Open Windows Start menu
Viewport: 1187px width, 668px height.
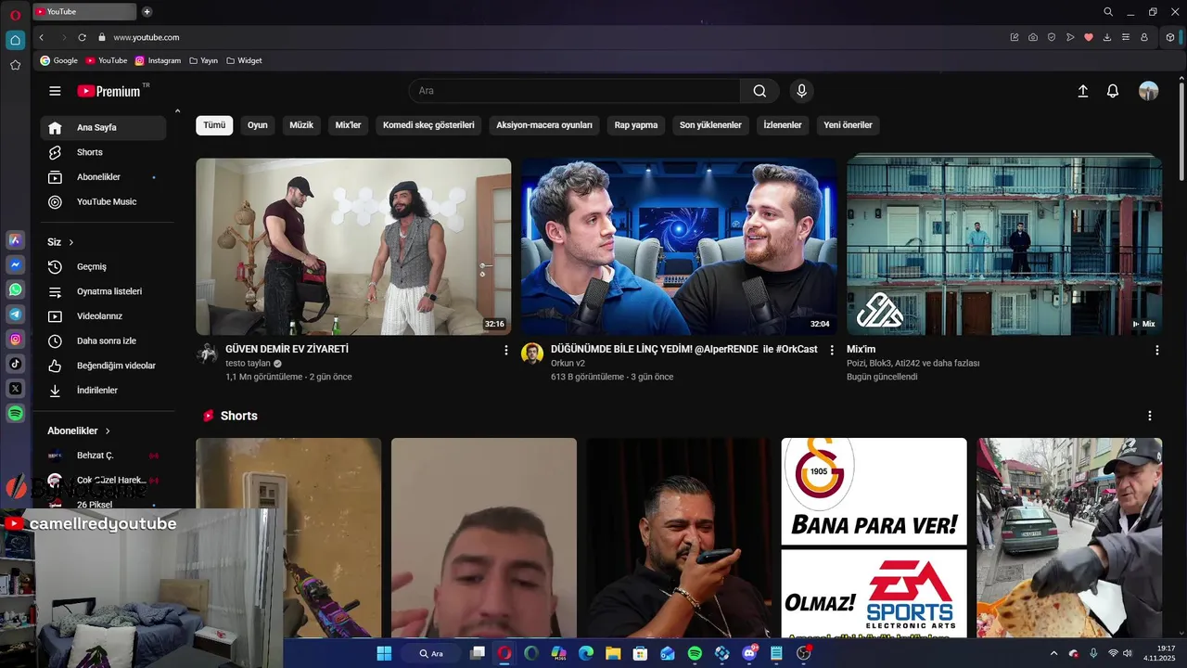(x=384, y=653)
